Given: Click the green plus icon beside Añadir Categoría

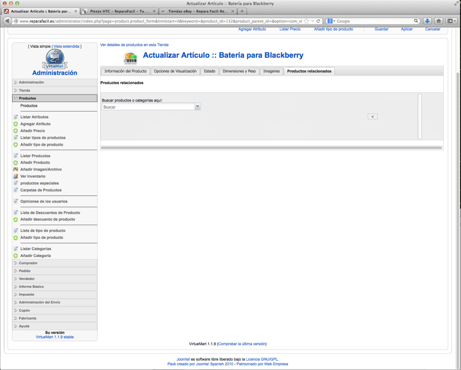Looking at the screenshot, I should coord(16,256).
